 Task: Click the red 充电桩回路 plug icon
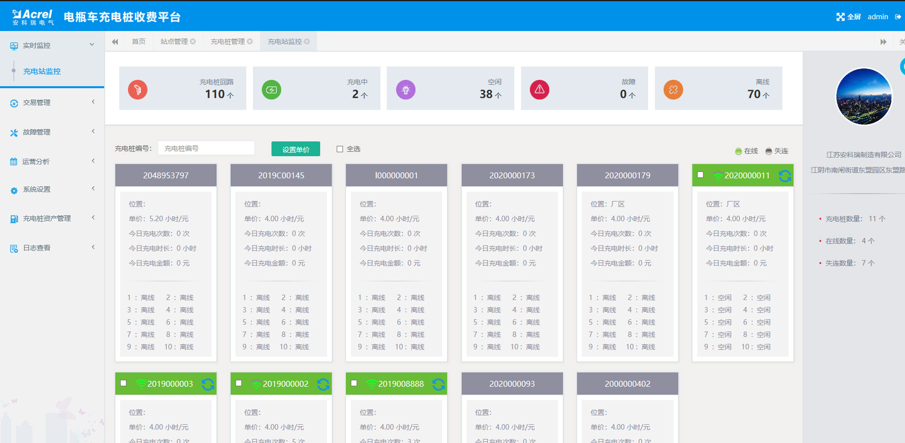click(x=138, y=90)
